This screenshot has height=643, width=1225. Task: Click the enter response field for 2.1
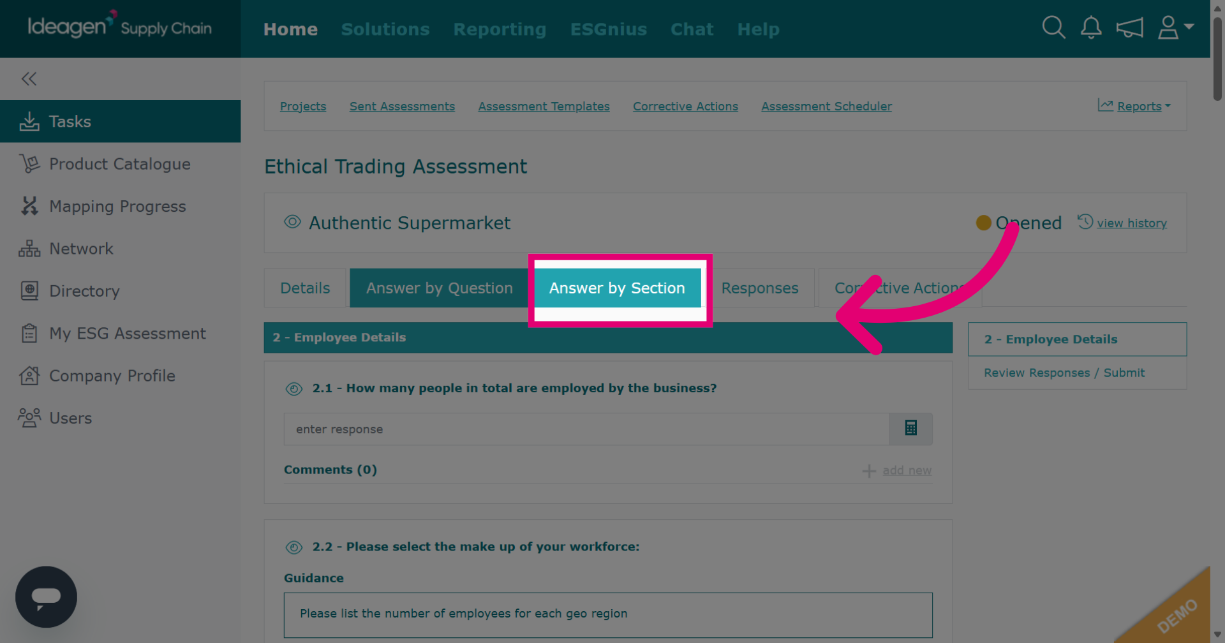coord(586,429)
